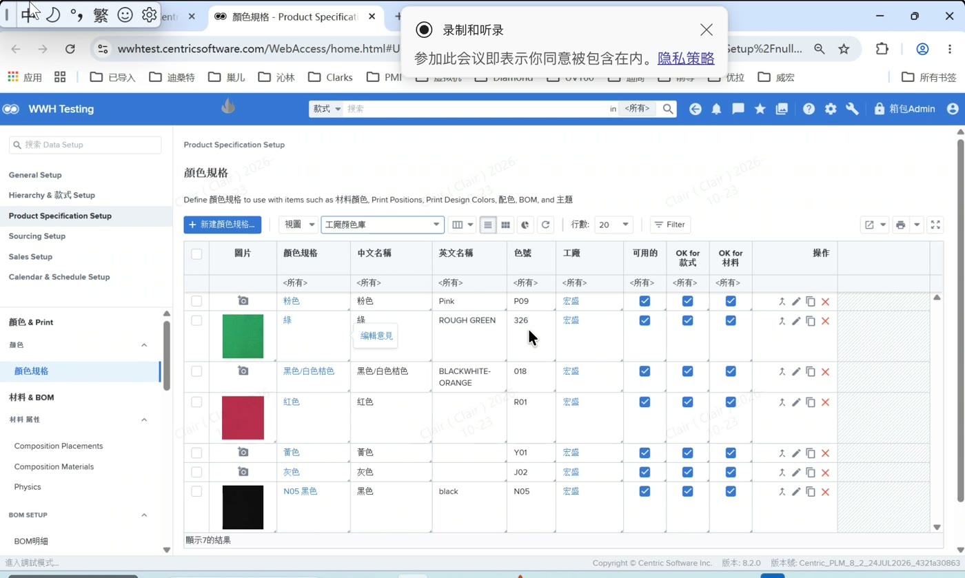Click the help question mark icon
965x578 pixels.
click(809, 109)
